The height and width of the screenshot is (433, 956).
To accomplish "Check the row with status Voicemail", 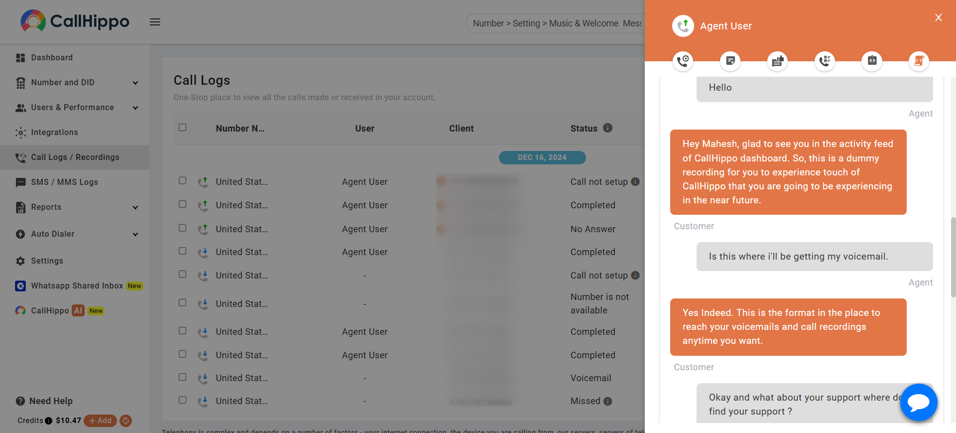I will 183,377.
